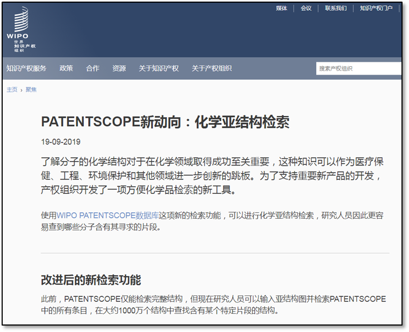Image resolution: width=409 pixels, height=332 pixels.
Task: Open 知识产权门户 portal link
Action: [x=376, y=9]
